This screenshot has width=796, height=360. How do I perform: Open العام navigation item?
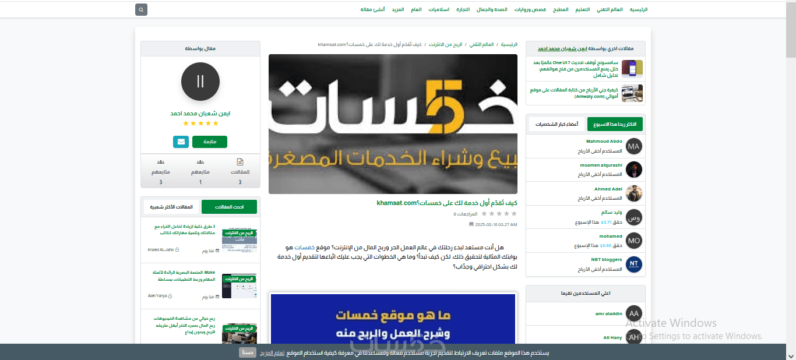point(416,9)
